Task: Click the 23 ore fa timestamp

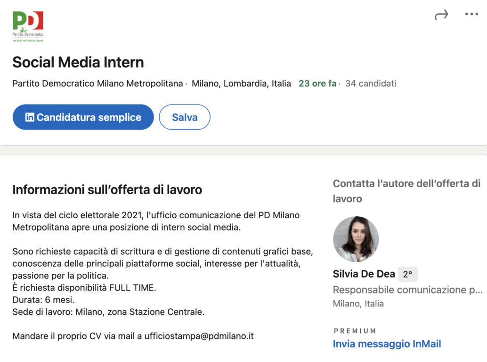Action: click(317, 83)
